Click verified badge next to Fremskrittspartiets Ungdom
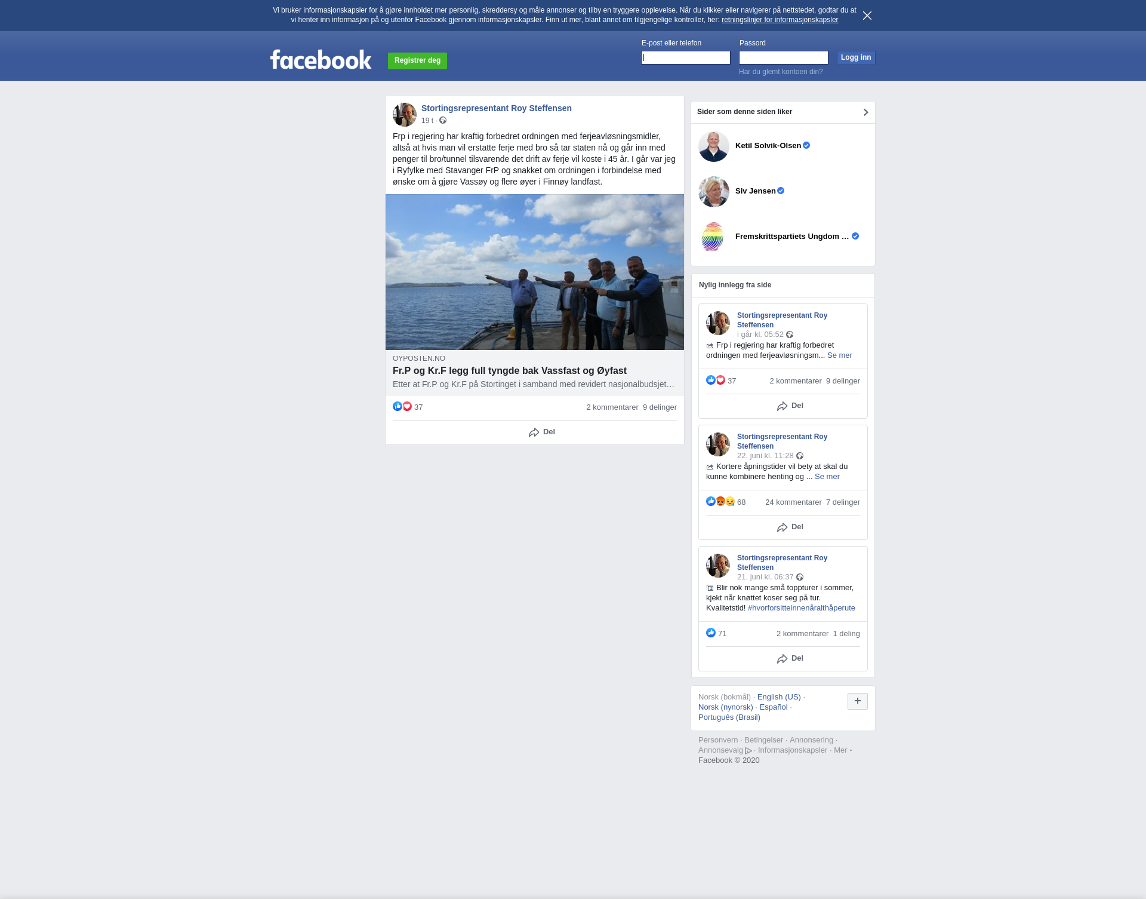This screenshot has width=1146, height=899. coord(855,237)
